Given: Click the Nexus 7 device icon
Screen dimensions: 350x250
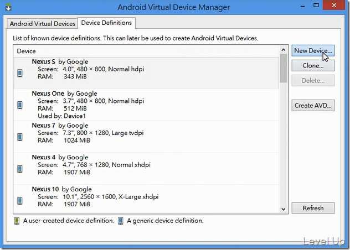Looking at the screenshot, I should 20,137.
